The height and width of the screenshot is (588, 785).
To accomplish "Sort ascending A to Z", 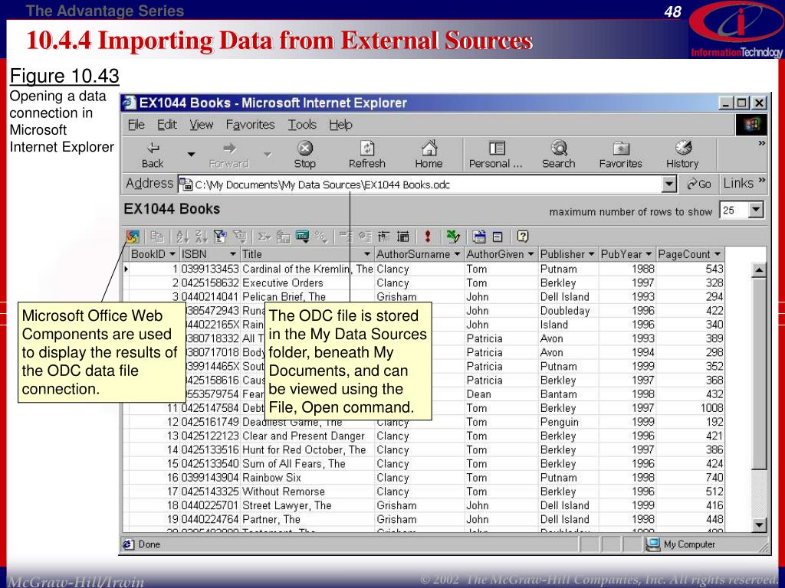I will [x=182, y=237].
